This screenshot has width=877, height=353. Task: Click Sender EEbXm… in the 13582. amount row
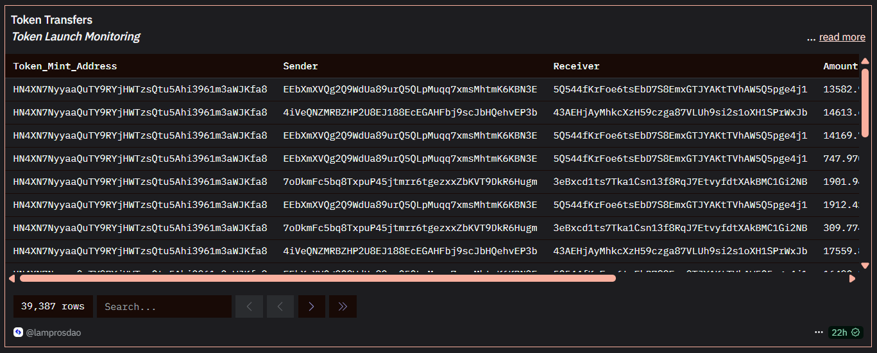(x=410, y=89)
